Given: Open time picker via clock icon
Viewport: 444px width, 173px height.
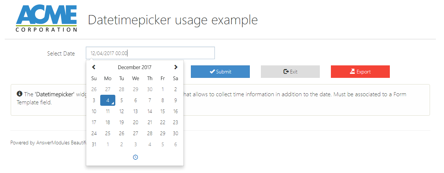Looking at the screenshot, I should click(x=135, y=157).
